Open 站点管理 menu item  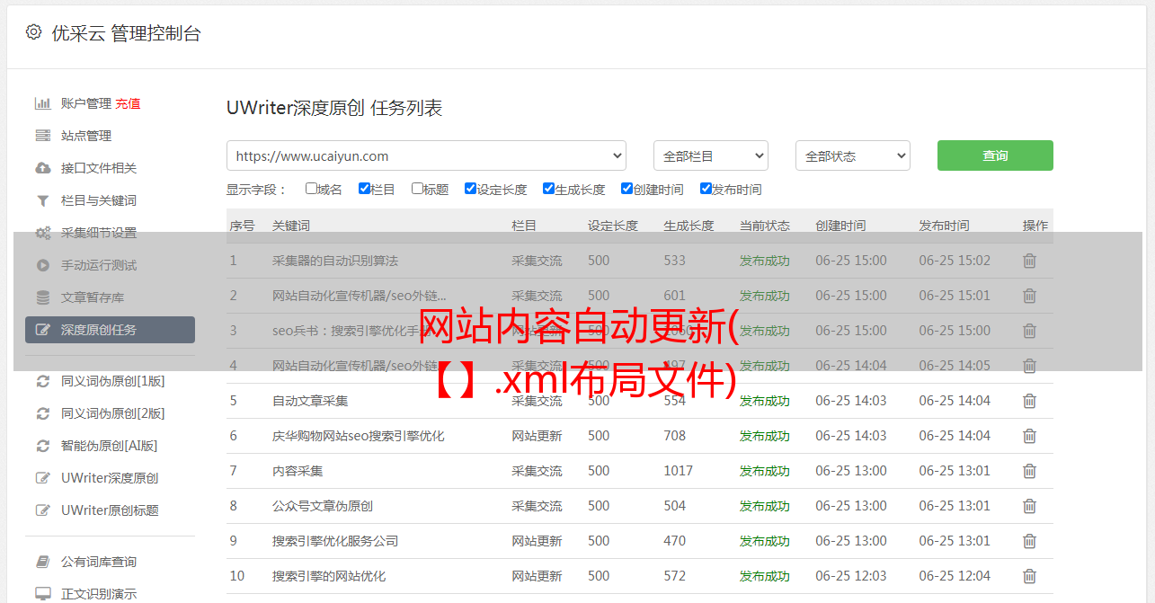pos(86,136)
